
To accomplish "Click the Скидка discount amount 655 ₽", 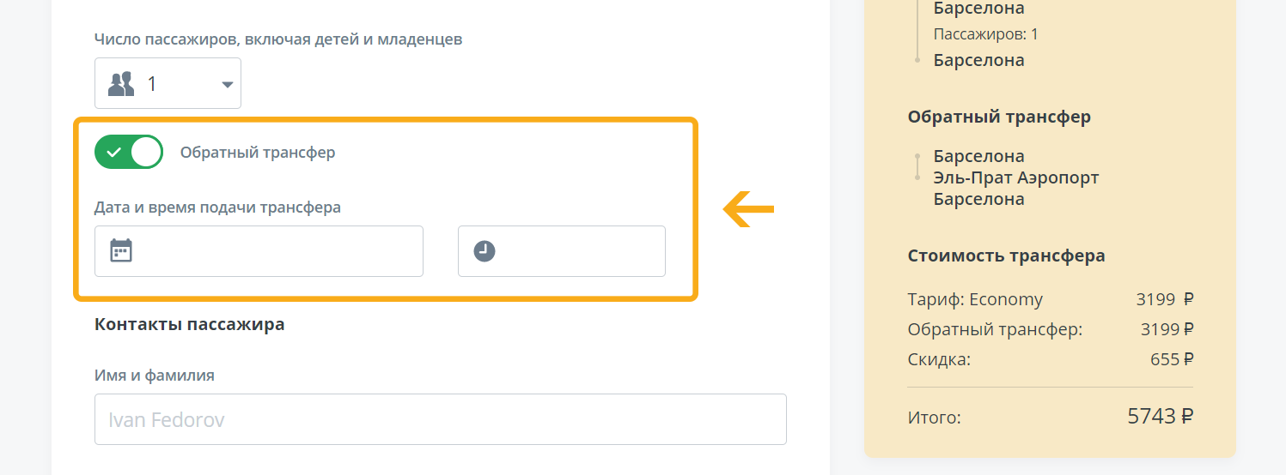I will (1173, 359).
